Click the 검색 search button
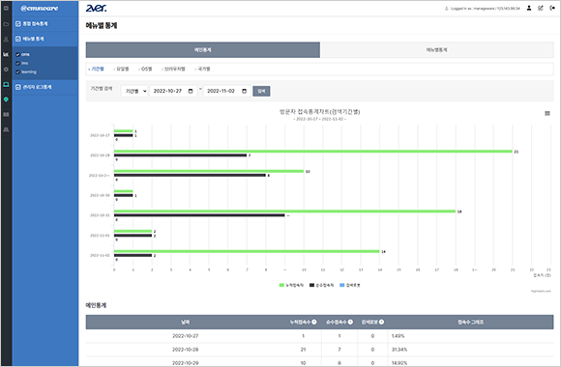This screenshot has height=367, width=561. 261,91
